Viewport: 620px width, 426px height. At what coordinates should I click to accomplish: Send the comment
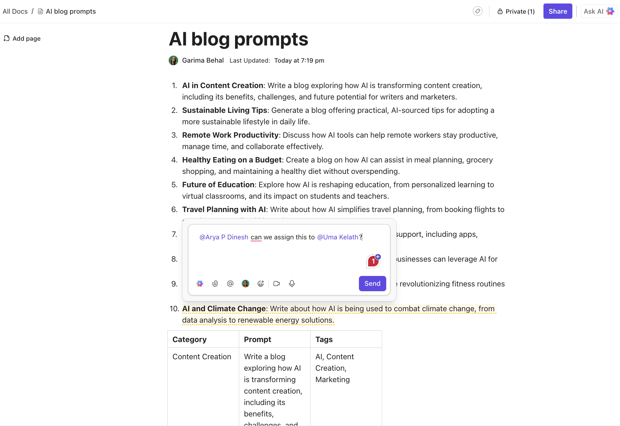tap(372, 284)
